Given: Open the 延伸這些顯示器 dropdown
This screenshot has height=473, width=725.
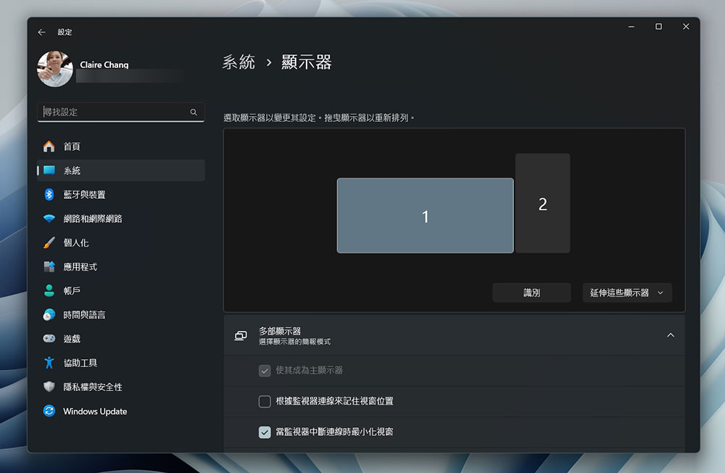Looking at the screenshot, I should [x=627, y=292].
